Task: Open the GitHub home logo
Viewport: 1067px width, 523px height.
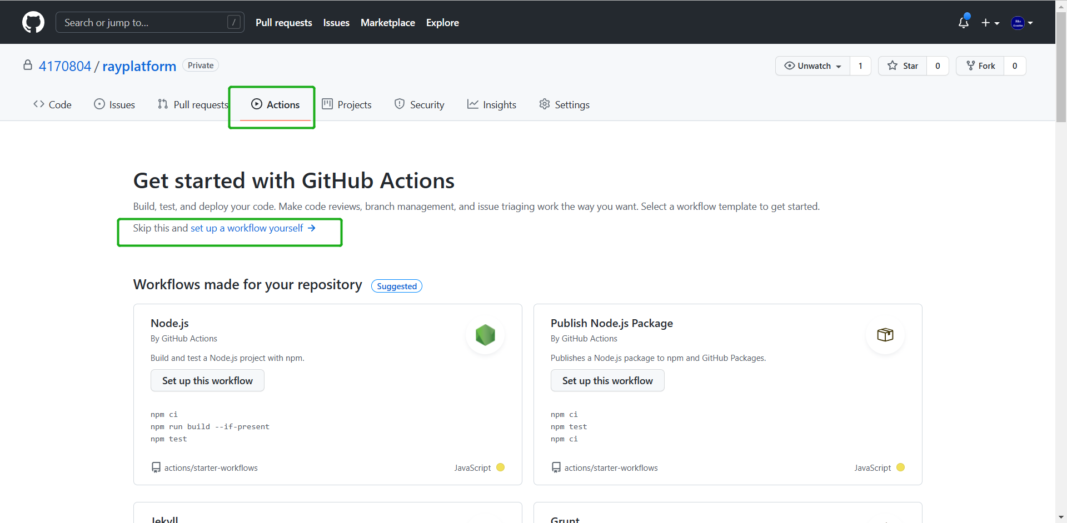Action: [33, 22]
